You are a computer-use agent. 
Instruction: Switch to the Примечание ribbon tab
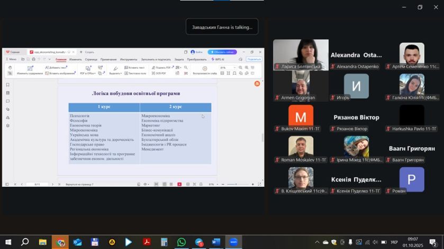tap(108, 60)
